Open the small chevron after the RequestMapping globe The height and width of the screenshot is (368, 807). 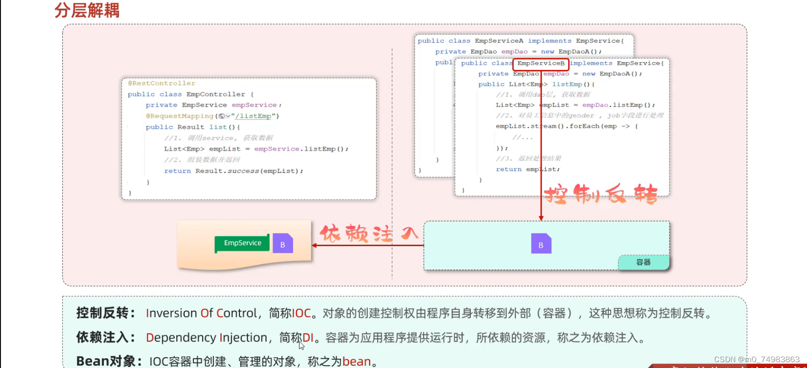(228, 116)
